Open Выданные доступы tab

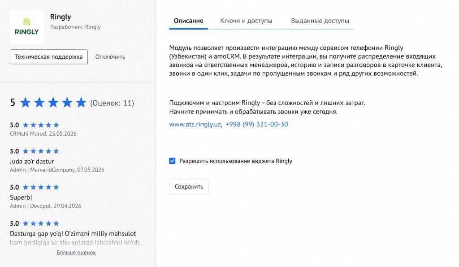point(320,21)
